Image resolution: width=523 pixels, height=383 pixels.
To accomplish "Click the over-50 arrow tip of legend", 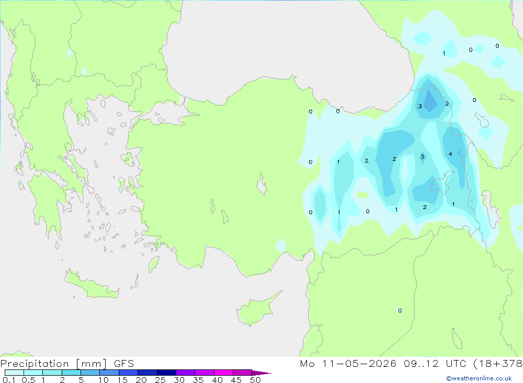I will (262, 373).
